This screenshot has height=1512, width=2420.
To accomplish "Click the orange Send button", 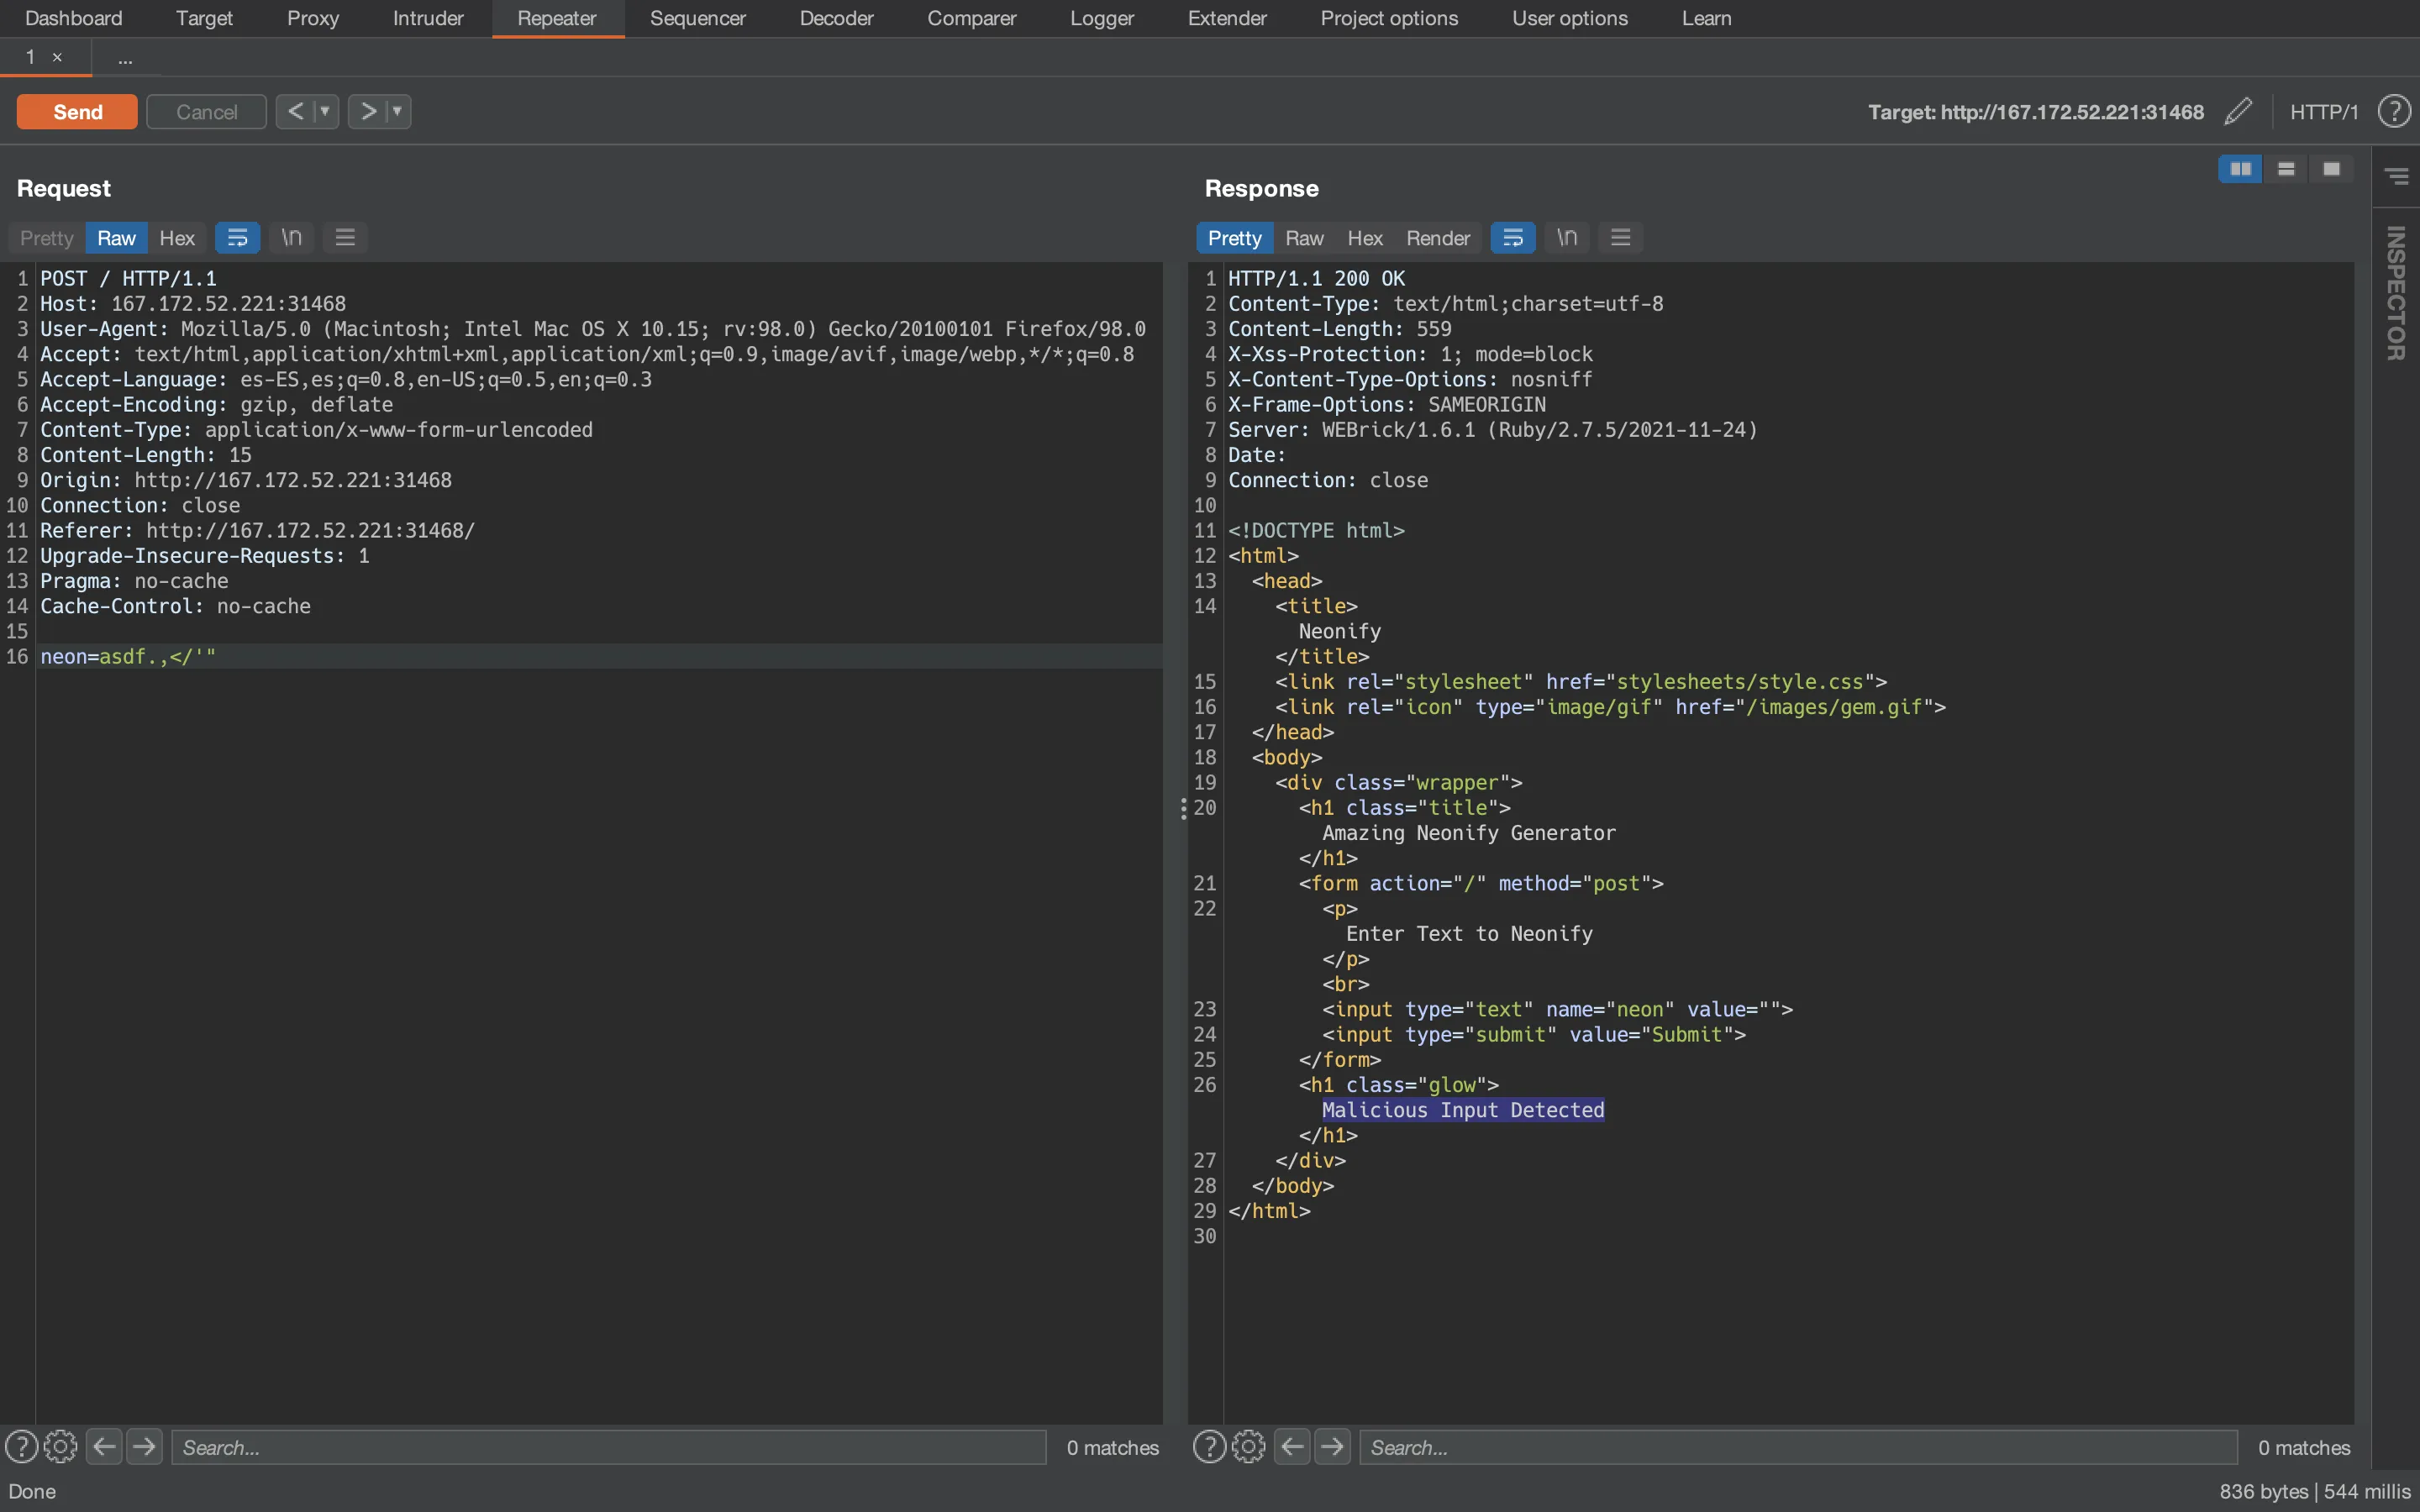I will point(77,112).
